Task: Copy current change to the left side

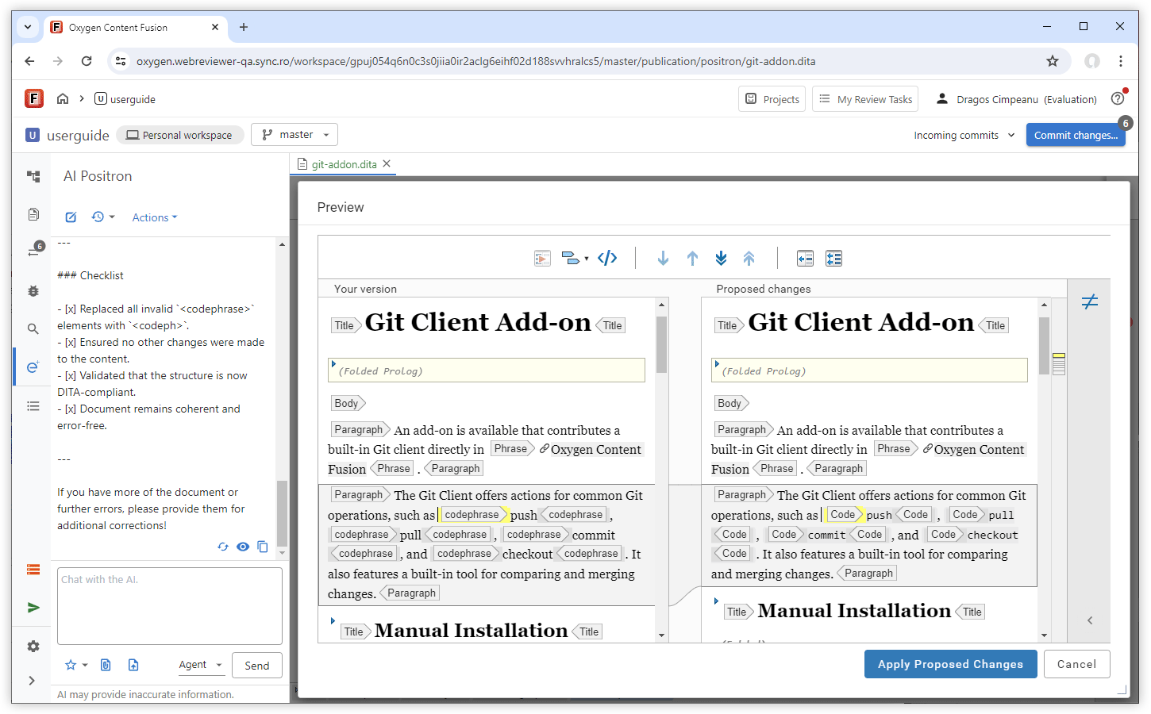Action: pos(805,258)
